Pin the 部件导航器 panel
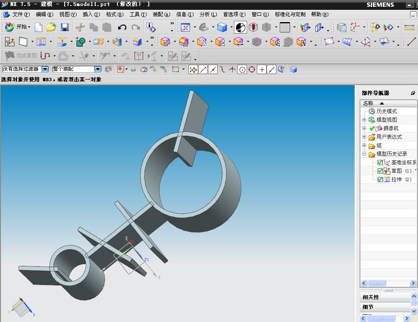418x322 pixels. [x=413, y=93]
